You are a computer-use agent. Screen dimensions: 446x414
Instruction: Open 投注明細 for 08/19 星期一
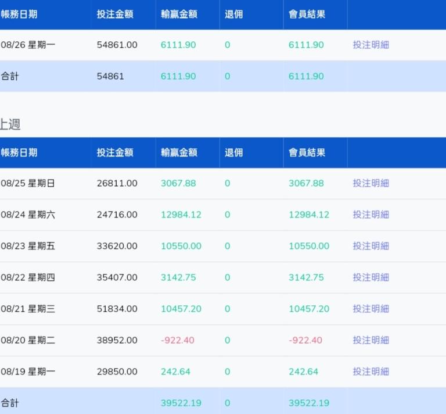pos(371,372)
